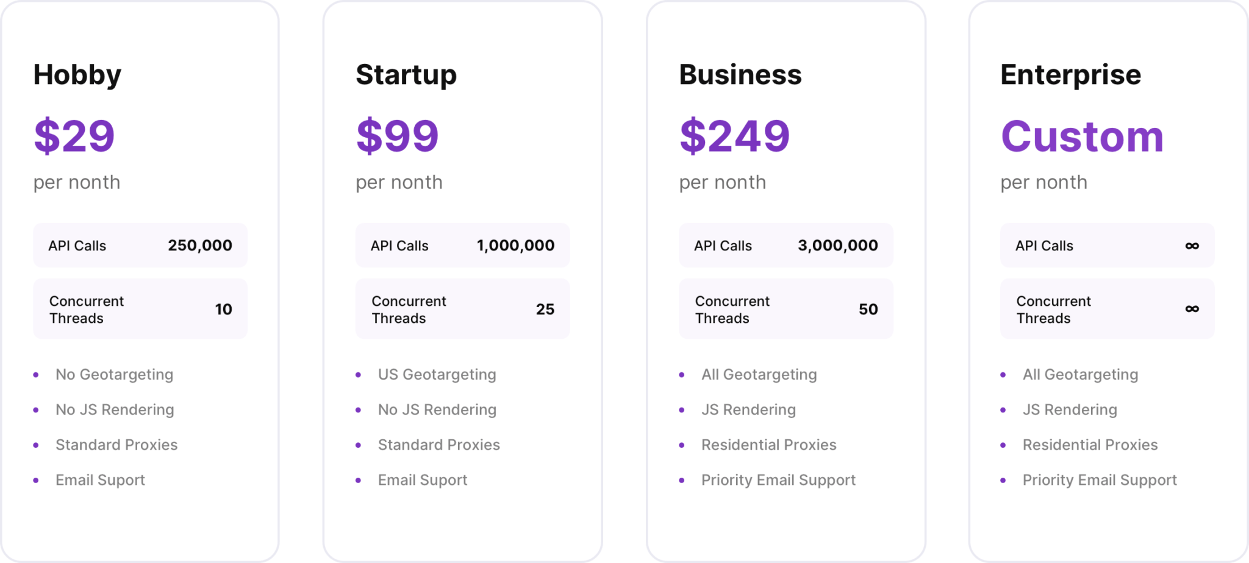This screenshot has width=1249, height=563.
Task: Select the $99 Startup price
Action: tap(398, 136)
